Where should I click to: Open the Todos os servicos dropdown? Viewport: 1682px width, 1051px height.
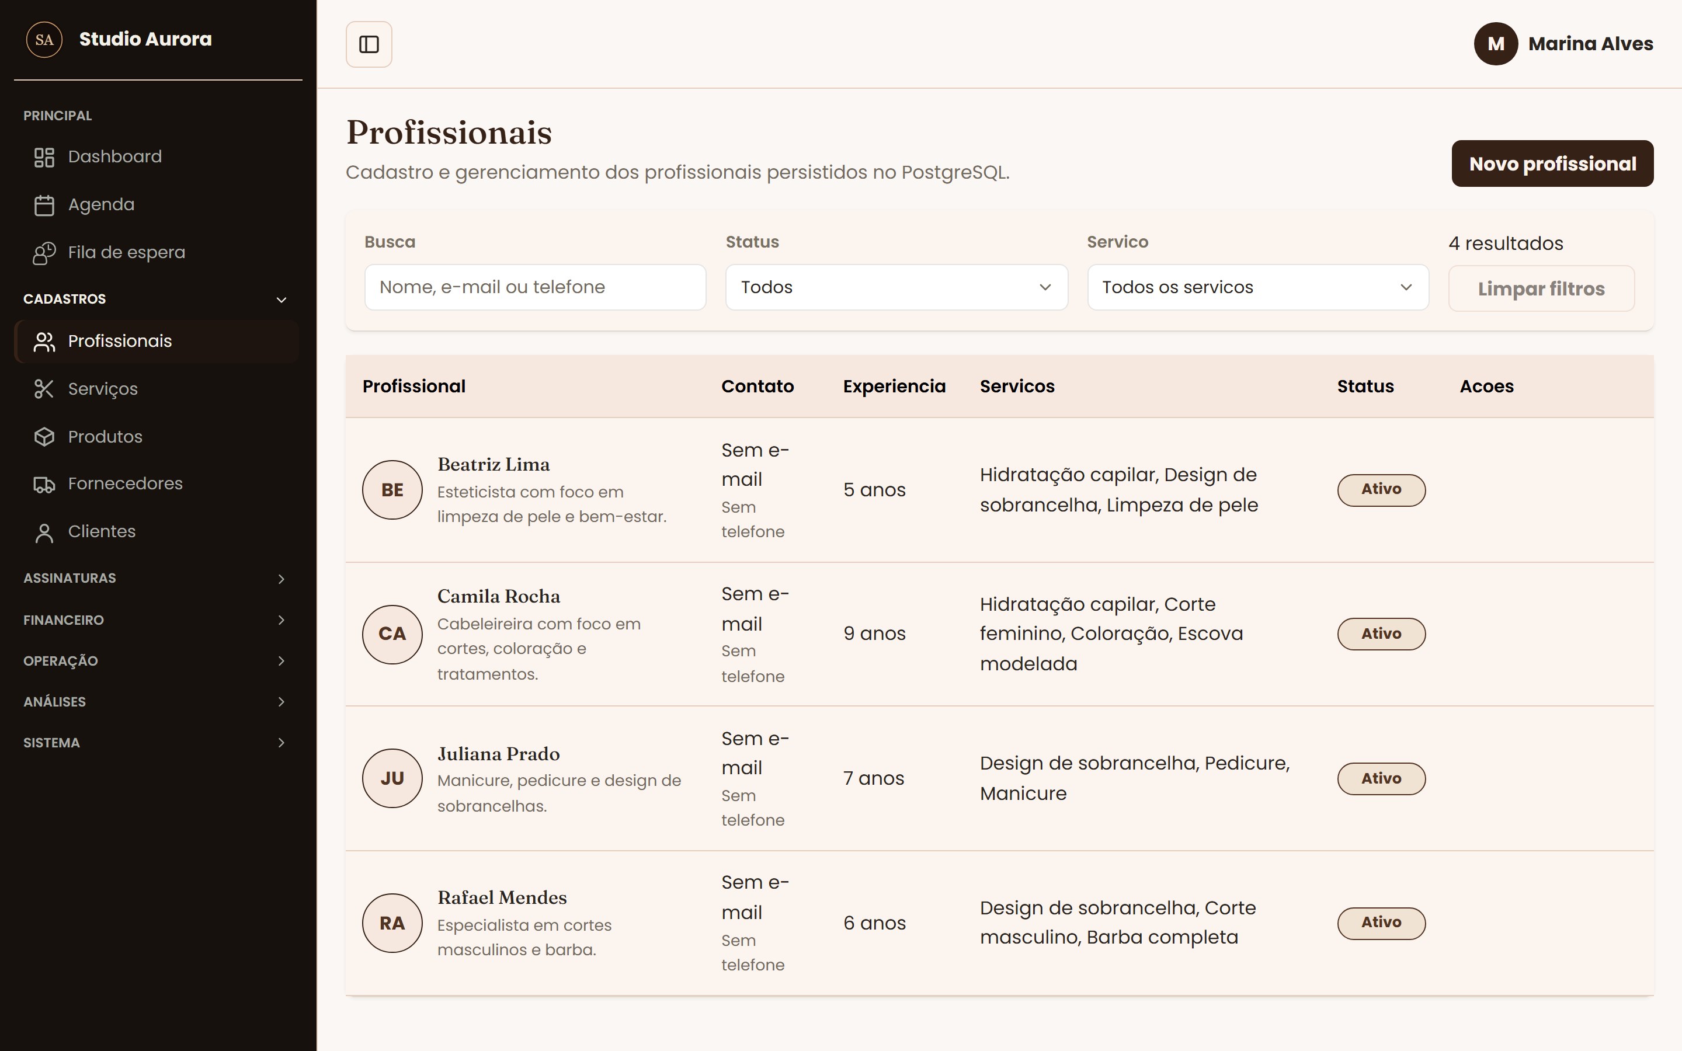pyautogui.click(x=1258, y=287)
